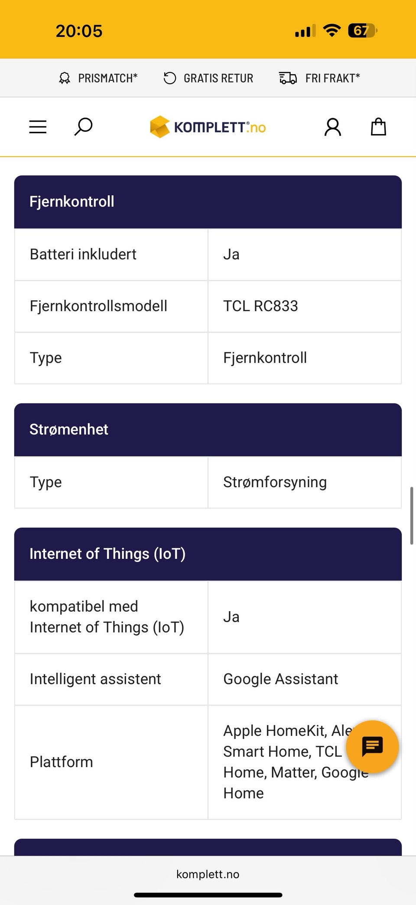Open the GRATIS RETUR link
The height and width of the screenshot is (905, 416).
218,78
